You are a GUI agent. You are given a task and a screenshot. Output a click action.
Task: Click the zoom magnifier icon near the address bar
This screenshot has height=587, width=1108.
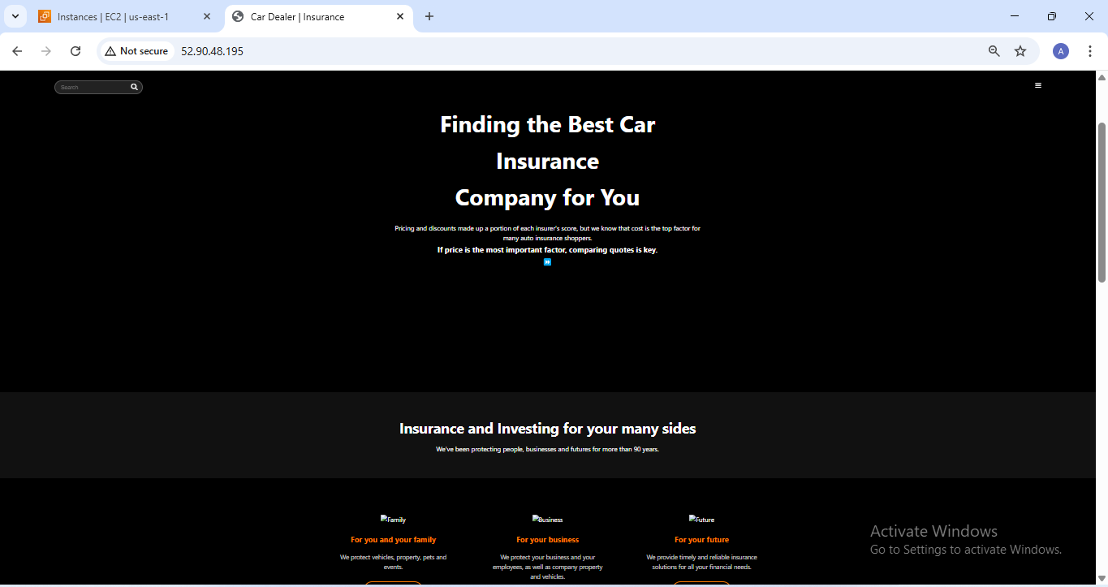point(994,50)
